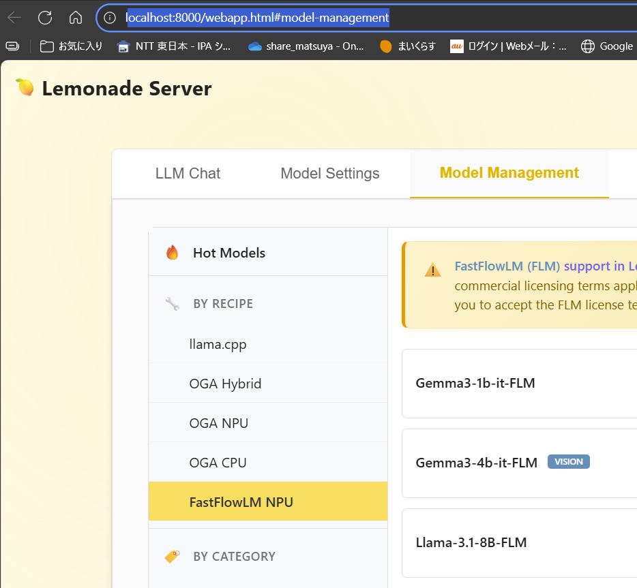
Task: Click the site info icon in address bar
Action: 110,18
